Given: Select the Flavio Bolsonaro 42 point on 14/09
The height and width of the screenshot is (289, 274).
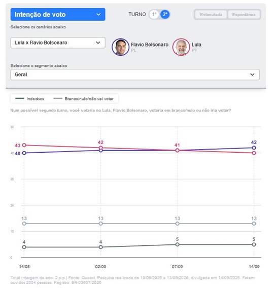Looking at the screenshot, I should pyautogui.click(x=254, y=148).
